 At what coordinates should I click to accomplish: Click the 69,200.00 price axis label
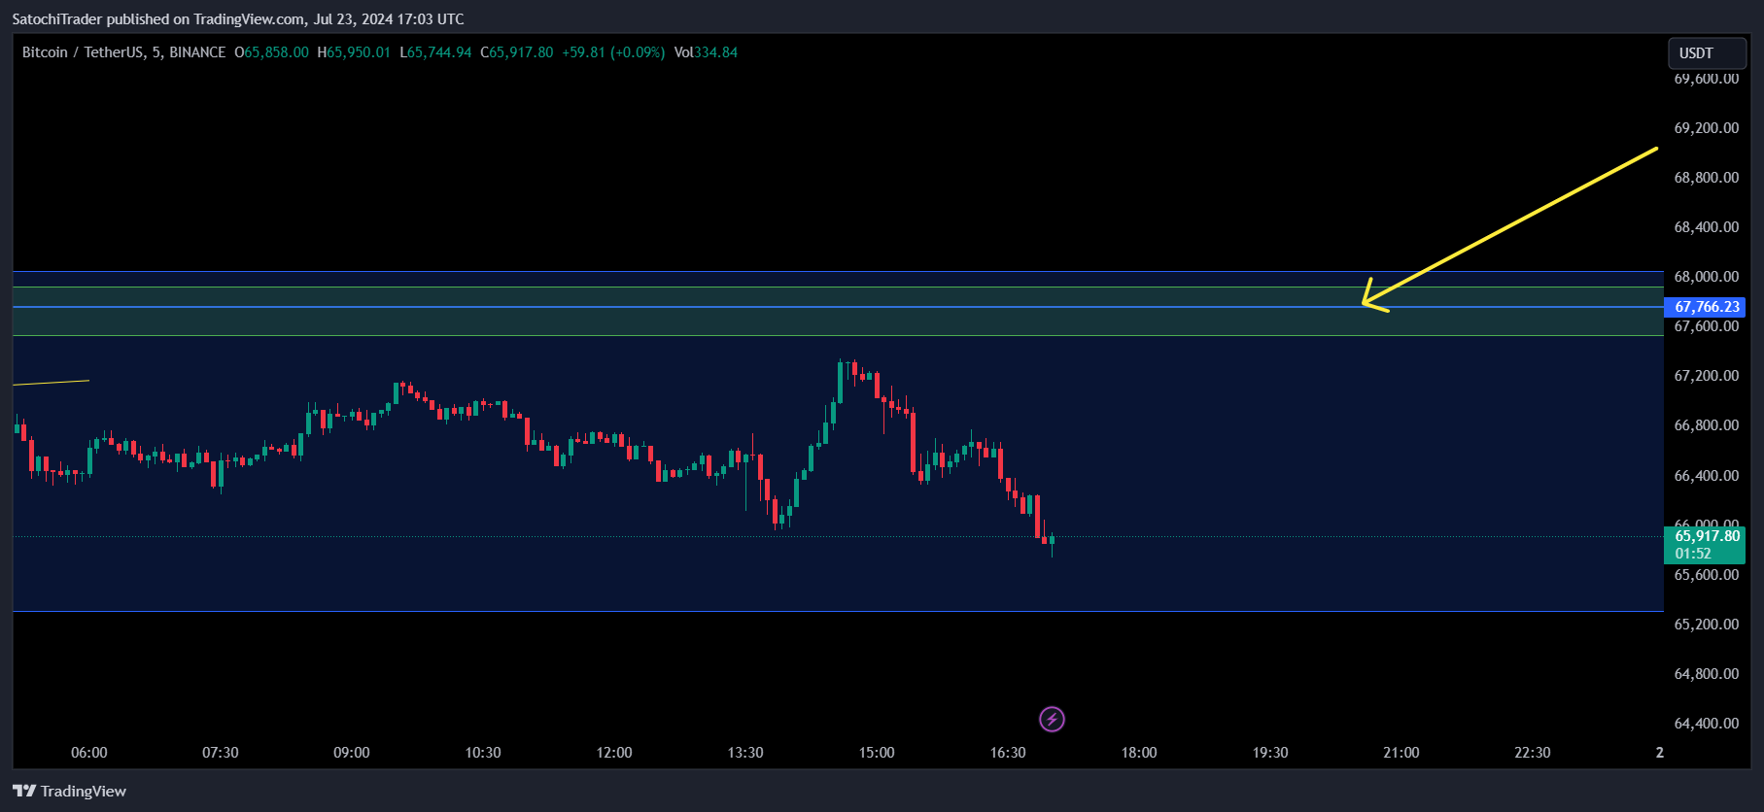(1706, 128)
